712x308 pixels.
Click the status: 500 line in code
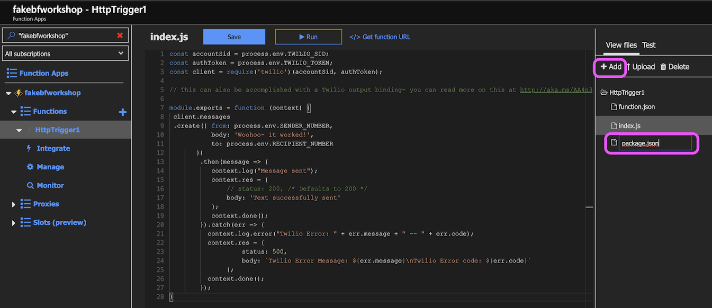264,251
